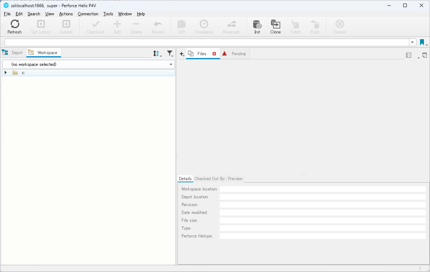Click the Type field
The image size is (430, 272).
(x=323, y=228)
